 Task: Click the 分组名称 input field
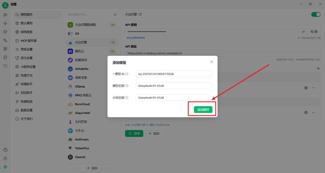click(174, 98)
